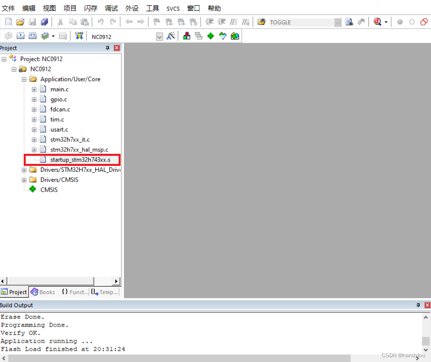The height and width of the screenshot is (362, 431).
Task: Indent selected lines icon
Action: (x=209, y=22)
